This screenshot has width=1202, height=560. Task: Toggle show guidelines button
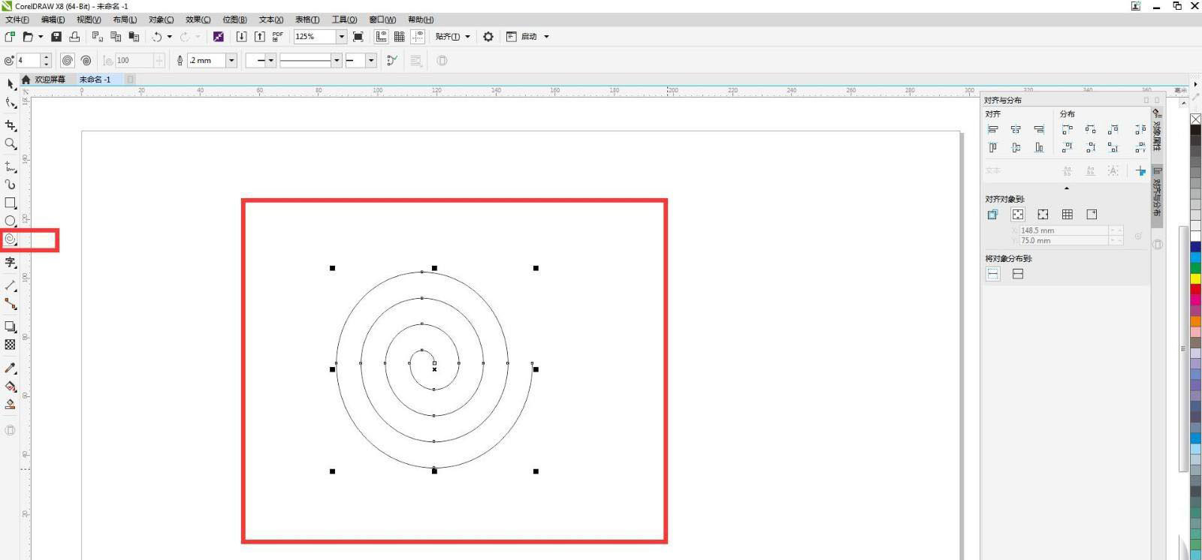coord(418,36)
